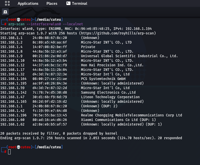200x165 pixels.
Task: Open the Places menu
Action: point(52,4)
